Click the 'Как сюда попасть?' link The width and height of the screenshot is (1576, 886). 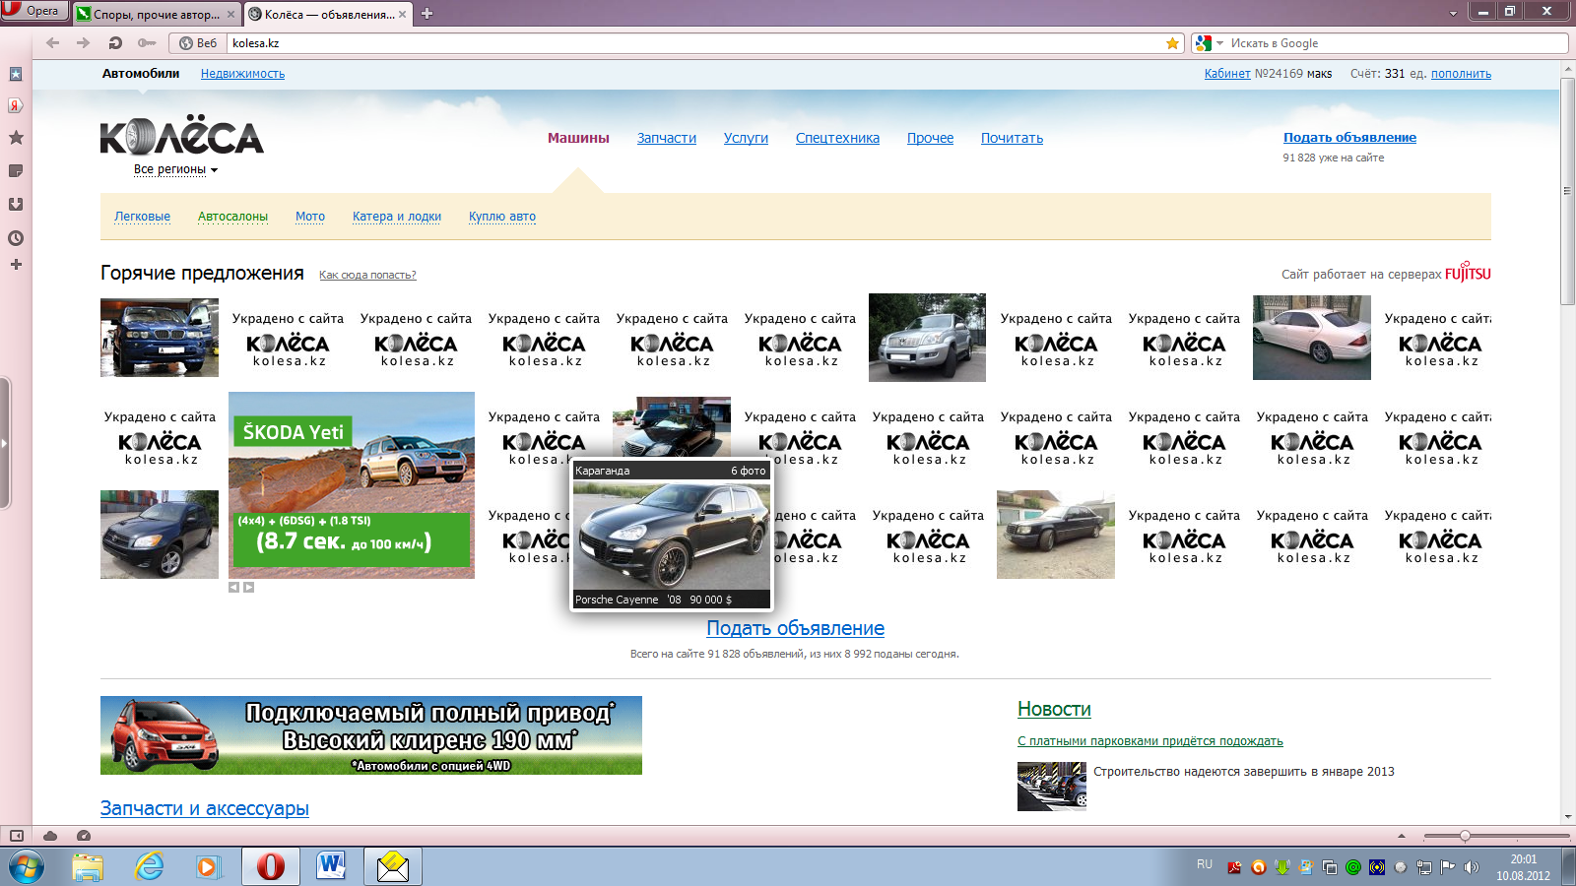coord(367,275)
